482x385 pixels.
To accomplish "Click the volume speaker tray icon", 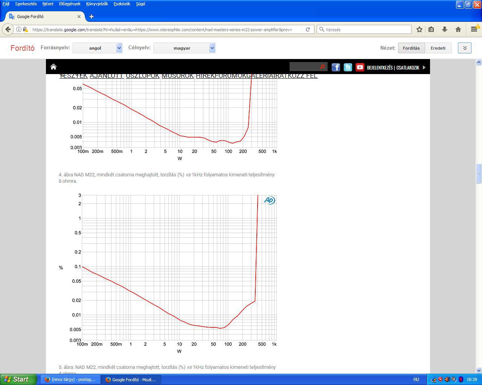I will tap(447, 379).
